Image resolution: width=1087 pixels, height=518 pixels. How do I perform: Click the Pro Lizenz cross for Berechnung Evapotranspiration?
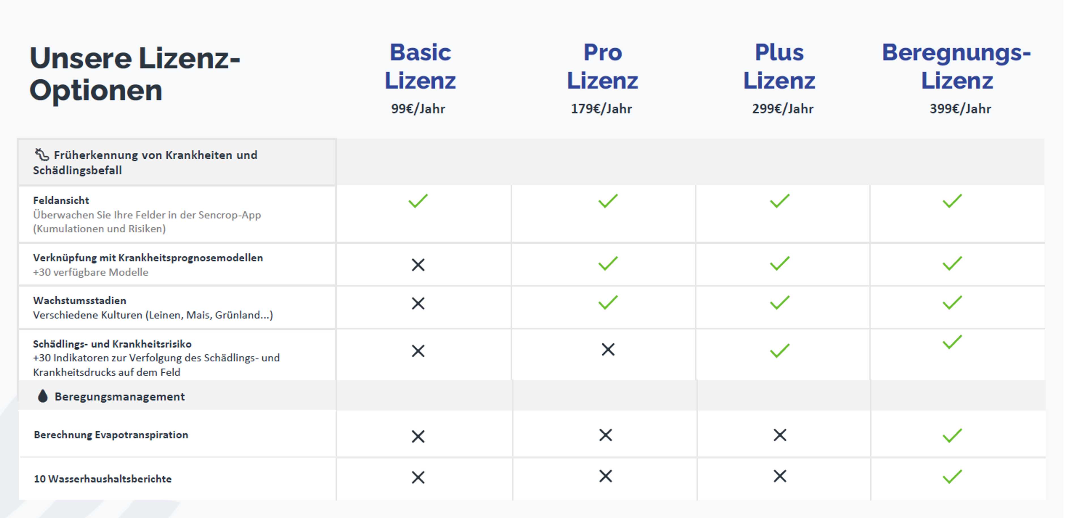point(605,435)
